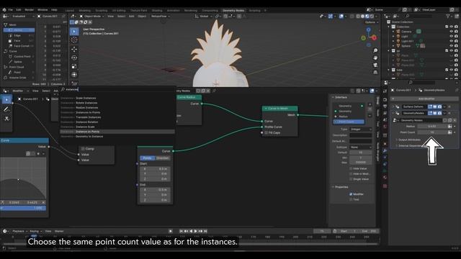Select the node editor Select Box tool
Image resolution: width=461 pixels, height=259 pixels.
[6, 100]
